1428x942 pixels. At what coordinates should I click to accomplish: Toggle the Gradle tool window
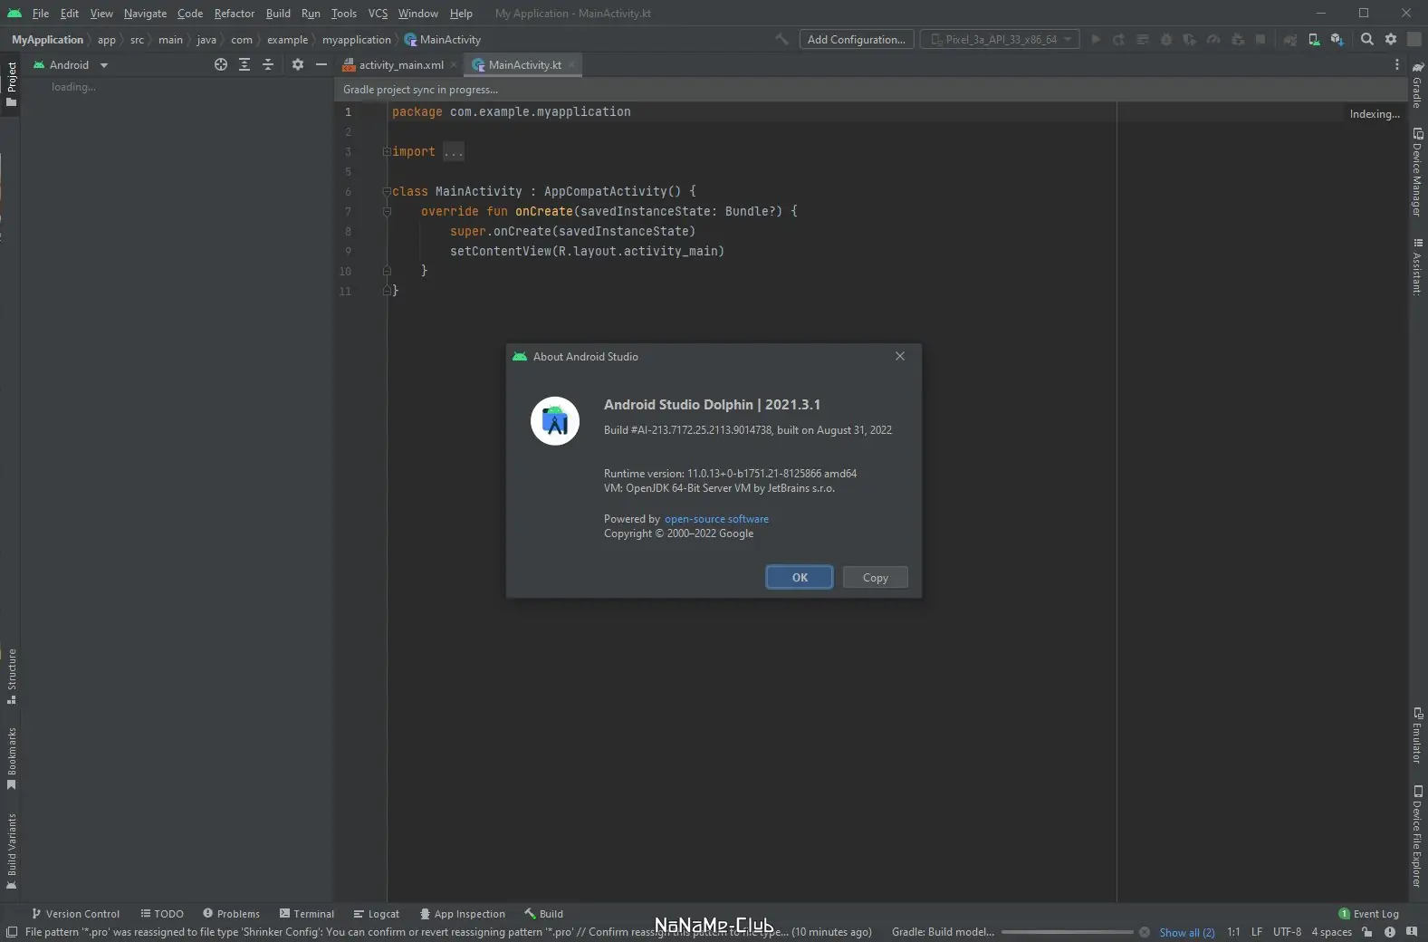1417,84
